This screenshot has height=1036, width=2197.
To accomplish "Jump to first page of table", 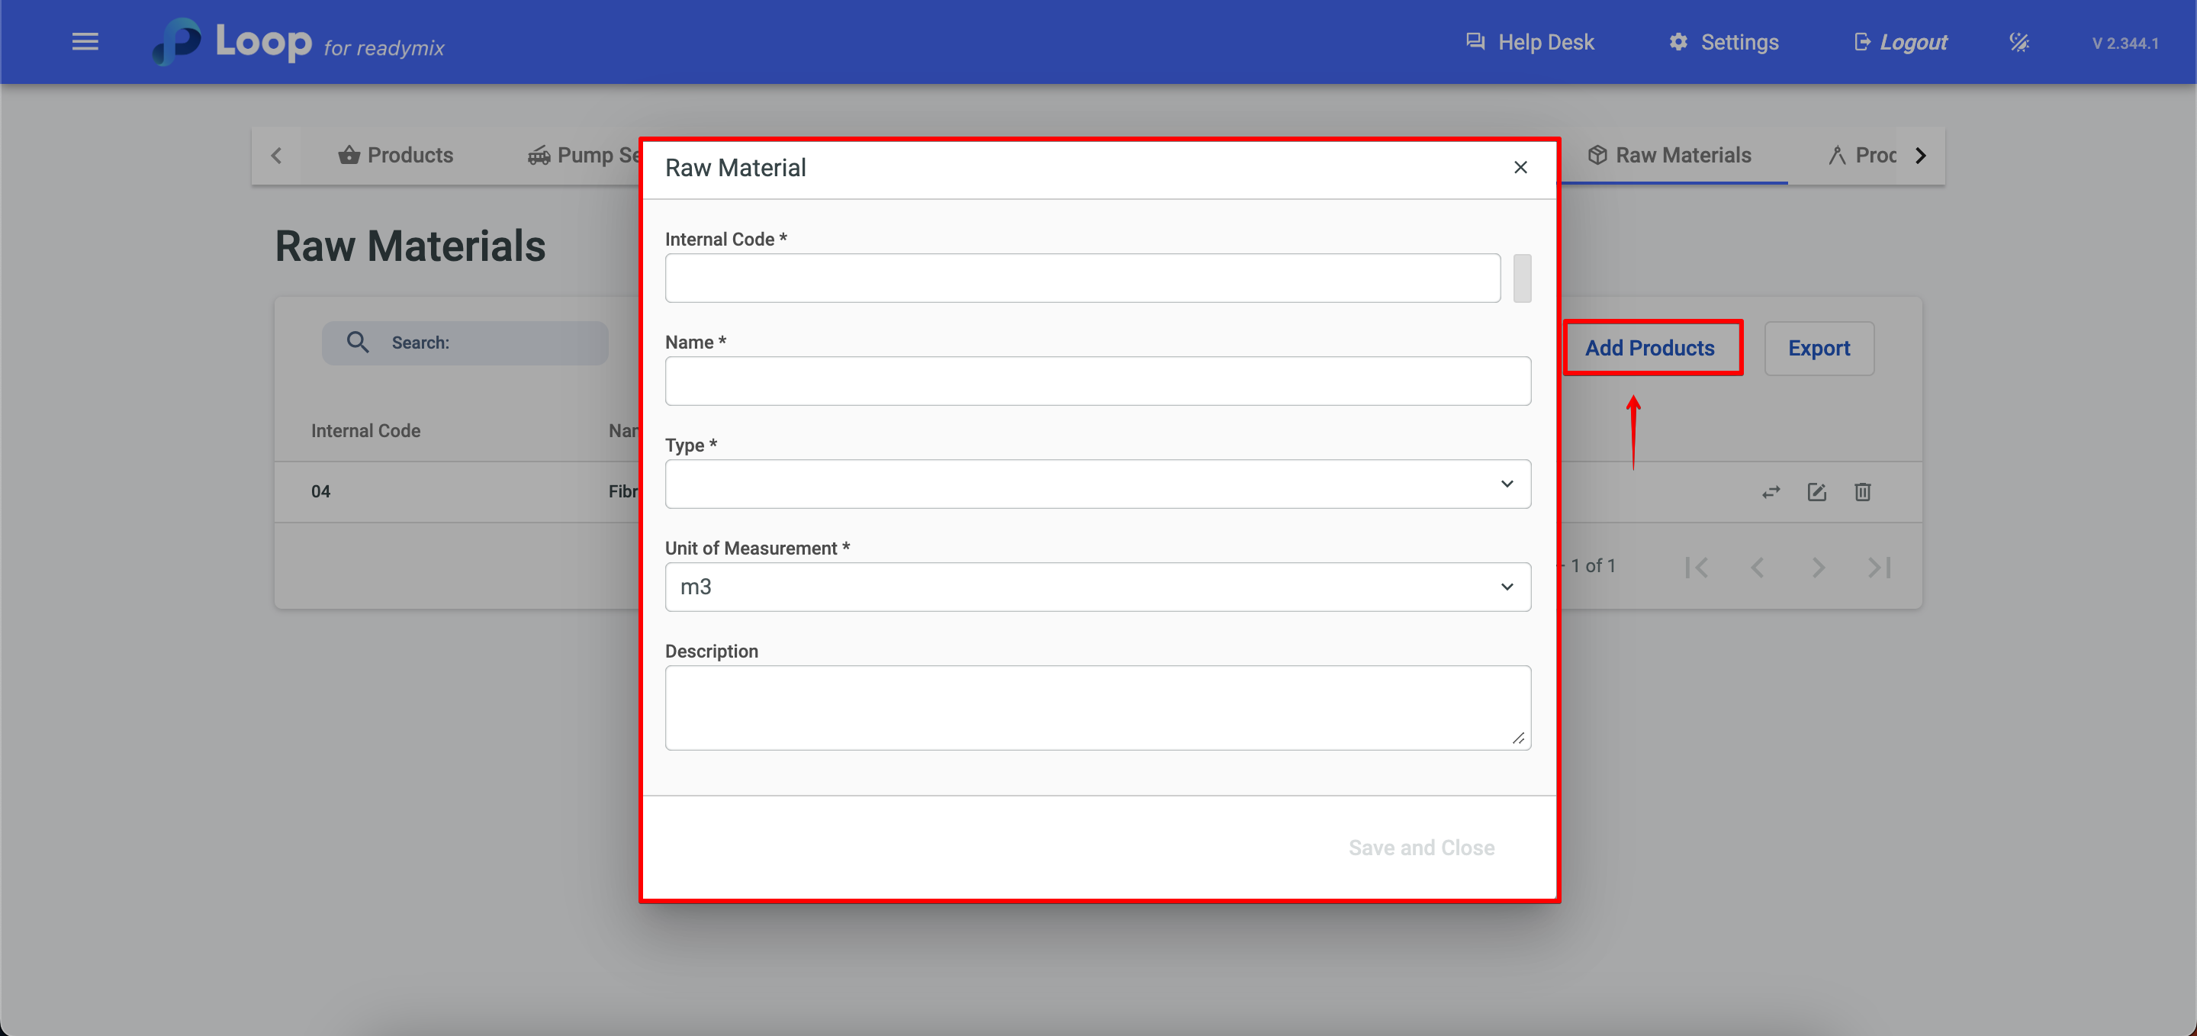I will click(1697, 567).
